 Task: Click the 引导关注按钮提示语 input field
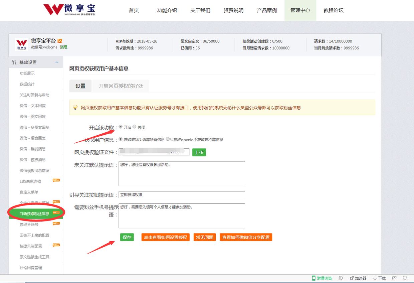coord(182,194)
